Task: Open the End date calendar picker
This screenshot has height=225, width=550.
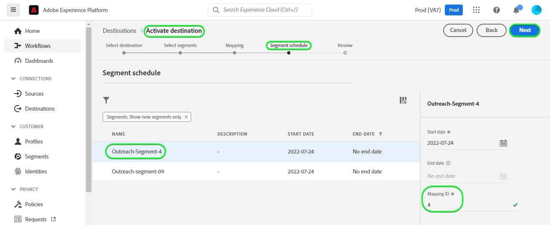Action: 503,176
